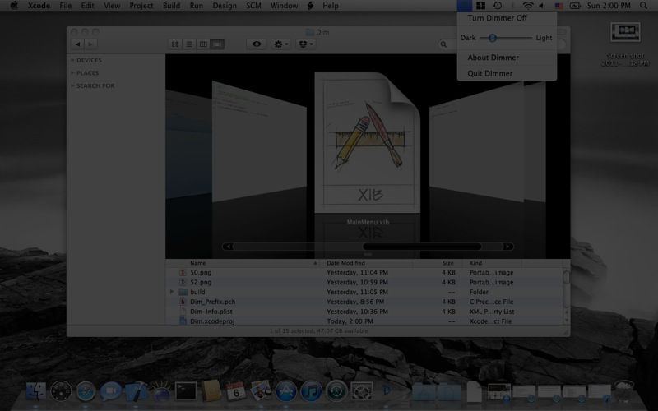The height and width of the screenshot is (411, 658).
Task: Select the MainMenu.xib cover thumbnail
Action: [368, 142]
